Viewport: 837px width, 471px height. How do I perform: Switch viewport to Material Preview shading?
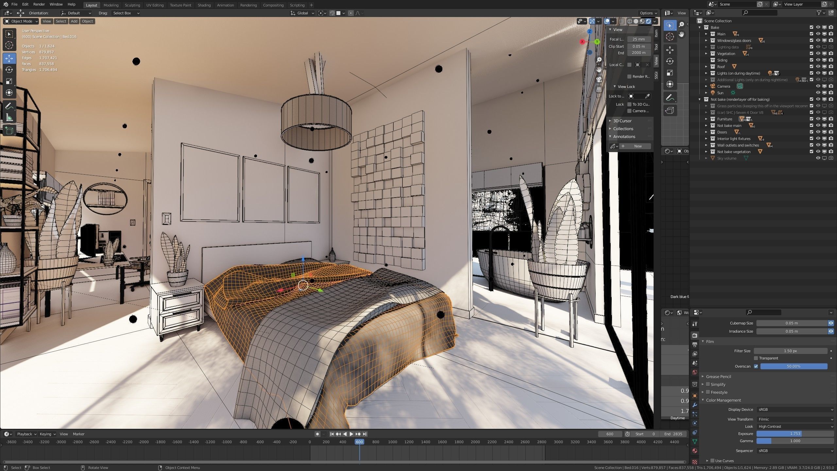pyautogui.click(x=642, y=21)
